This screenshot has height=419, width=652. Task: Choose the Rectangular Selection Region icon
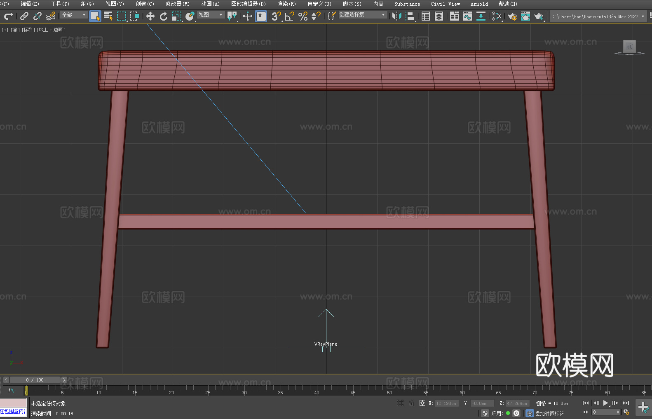coord(122,16)
